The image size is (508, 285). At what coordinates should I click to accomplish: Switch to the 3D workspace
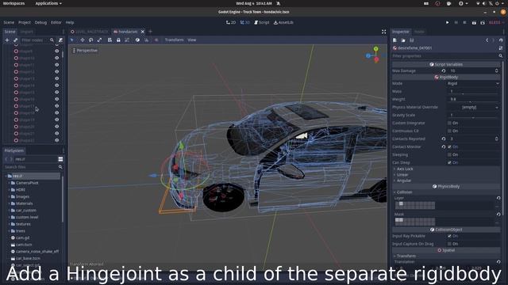(245, 22)
